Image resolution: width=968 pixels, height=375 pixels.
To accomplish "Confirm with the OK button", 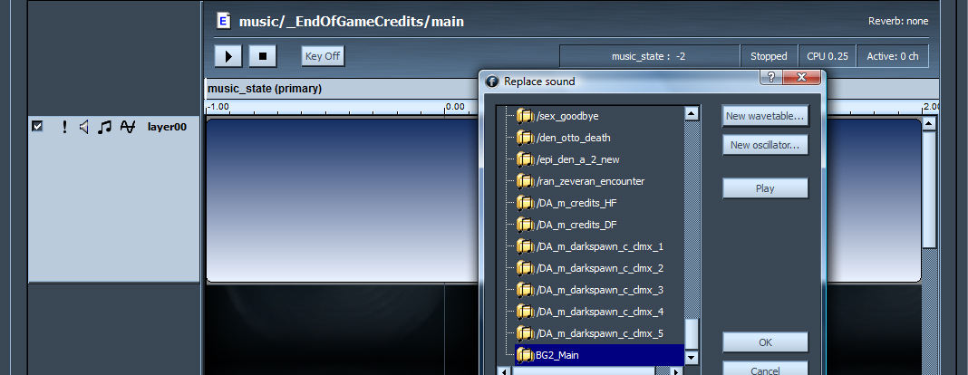I will [x=765, y=342].
